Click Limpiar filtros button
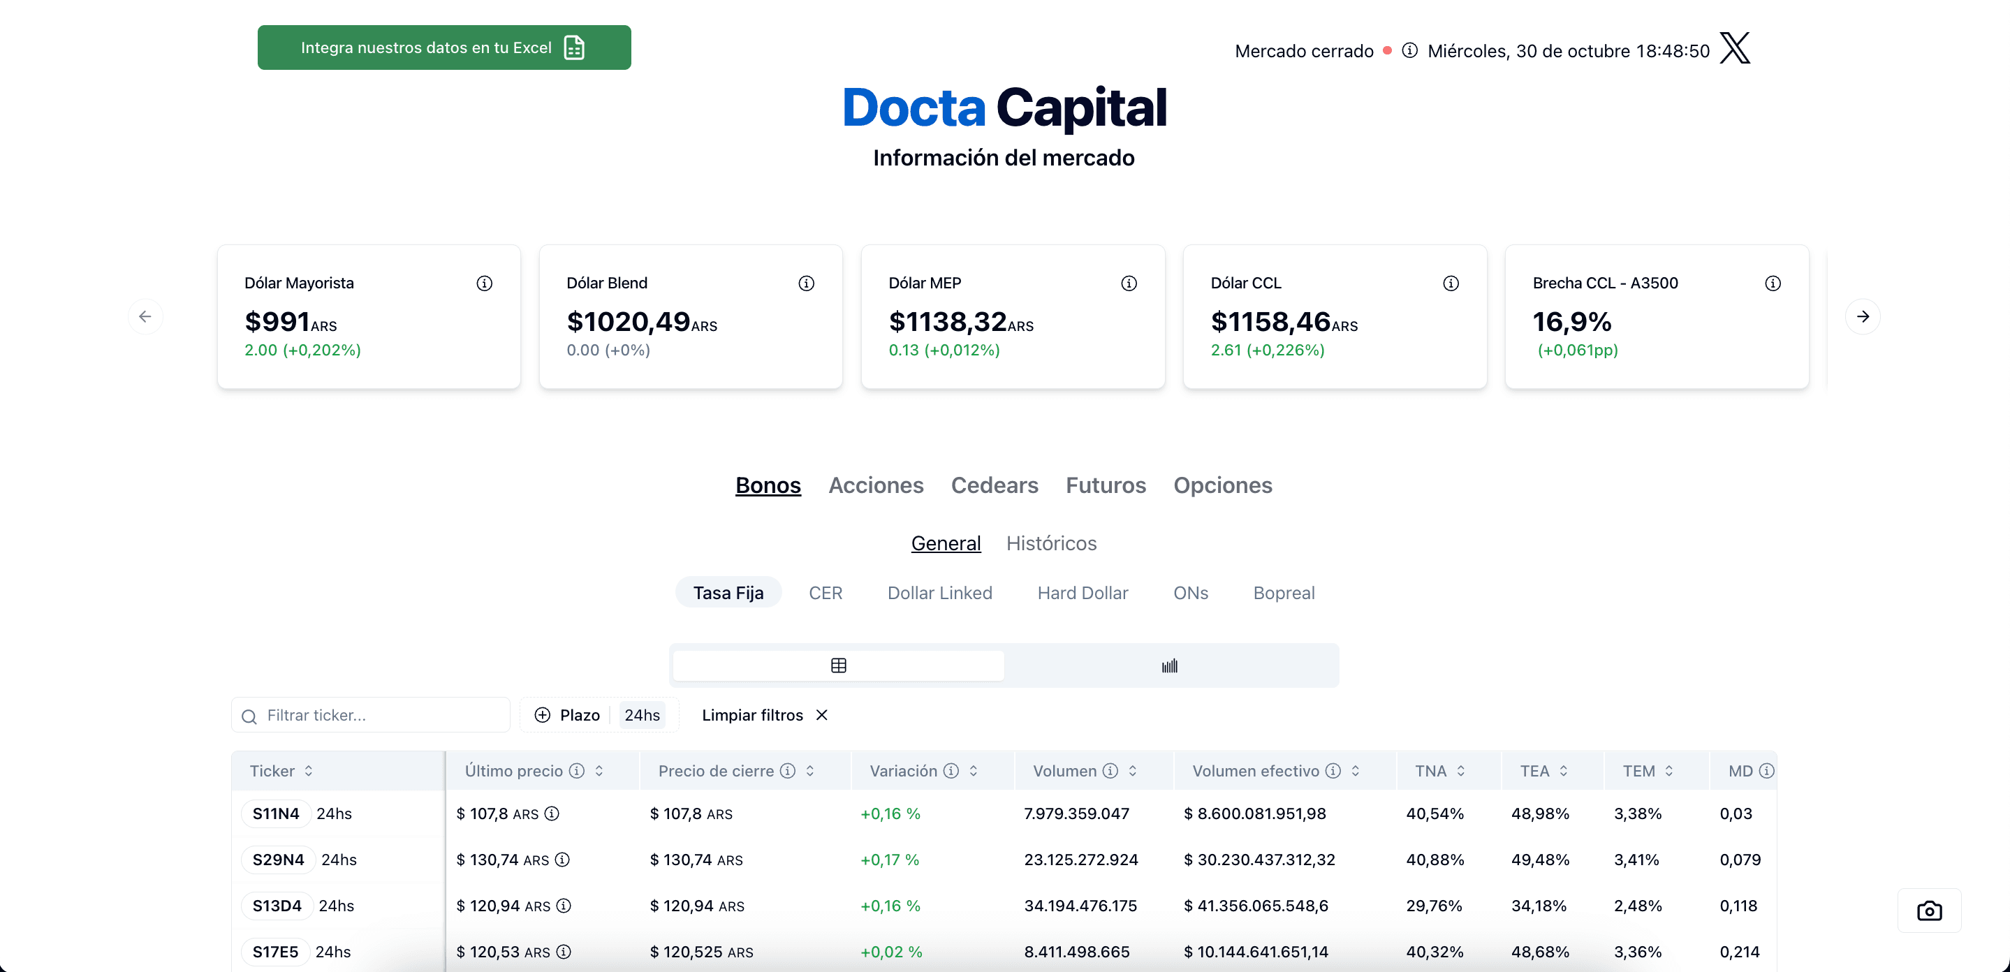 (x=765, y=714)
